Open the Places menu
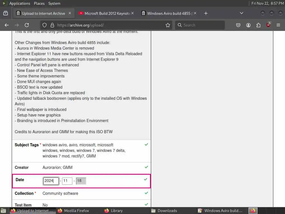 [39, 3]
